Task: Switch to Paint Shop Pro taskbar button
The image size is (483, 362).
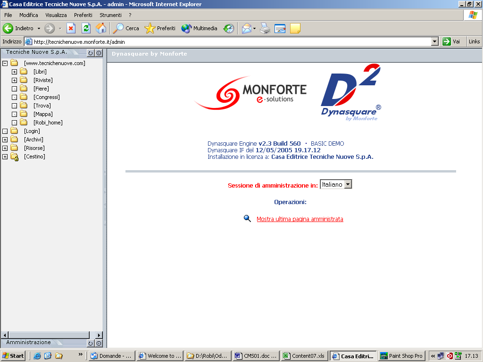Action: (x=402, y=356)
